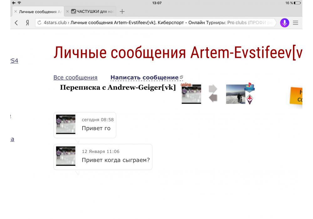Click the gray swap arrows icon

click(213, 93)
